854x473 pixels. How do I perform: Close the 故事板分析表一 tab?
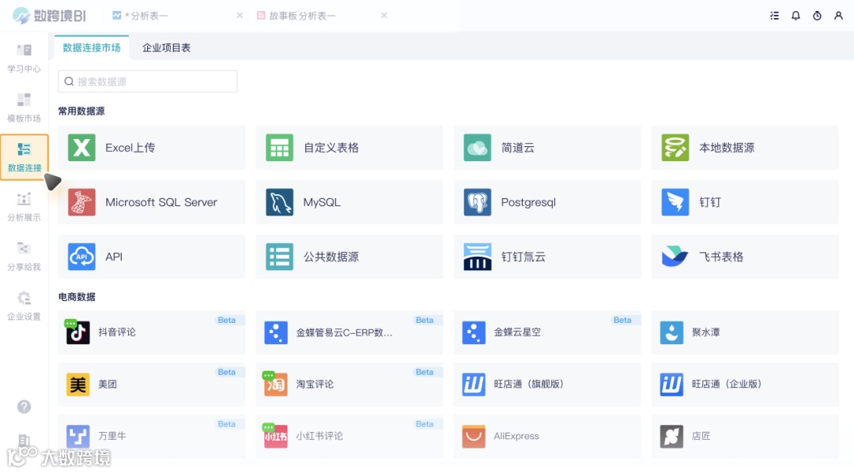(384, 15)
